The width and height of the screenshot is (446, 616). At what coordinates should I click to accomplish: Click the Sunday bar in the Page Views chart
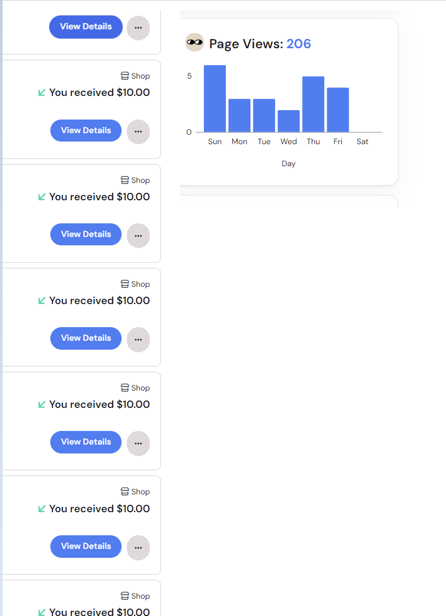pos(215,99)
